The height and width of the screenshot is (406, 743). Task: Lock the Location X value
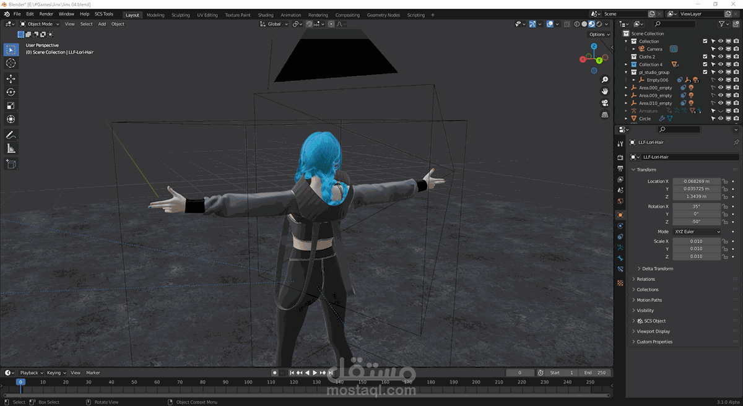725,181
